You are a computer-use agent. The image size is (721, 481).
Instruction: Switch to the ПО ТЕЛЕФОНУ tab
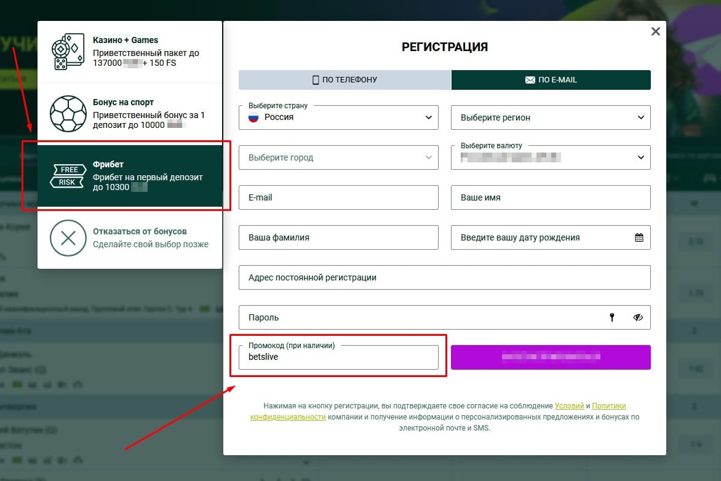coord(345,80)
